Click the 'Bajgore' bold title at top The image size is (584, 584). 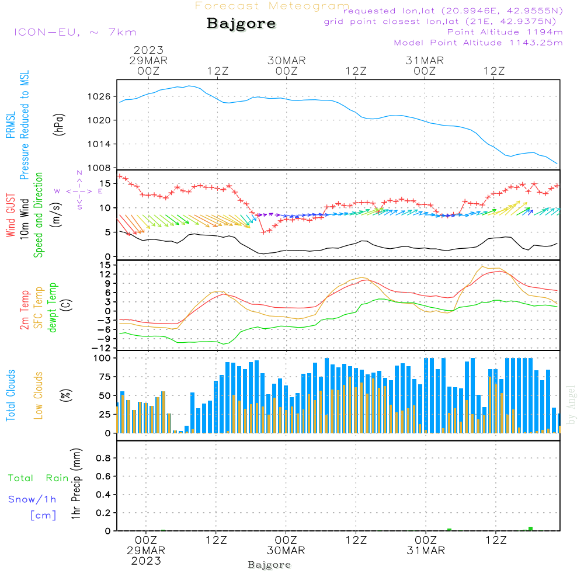click(241, 24)
